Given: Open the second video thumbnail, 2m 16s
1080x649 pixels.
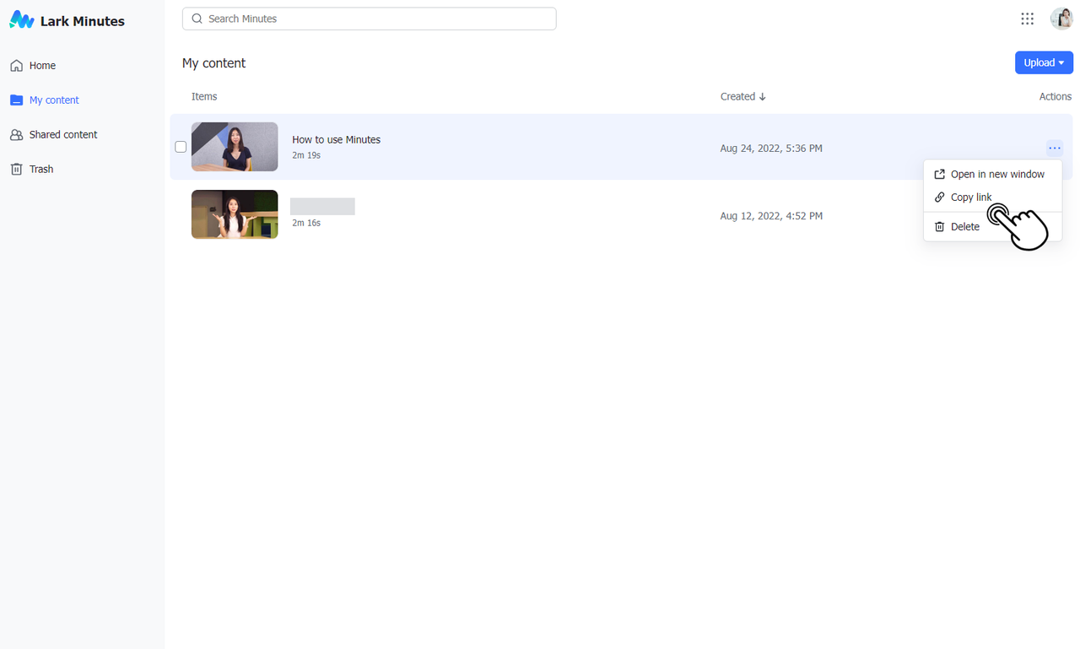Looking at the screenshot, I should (x=235, y=214).
